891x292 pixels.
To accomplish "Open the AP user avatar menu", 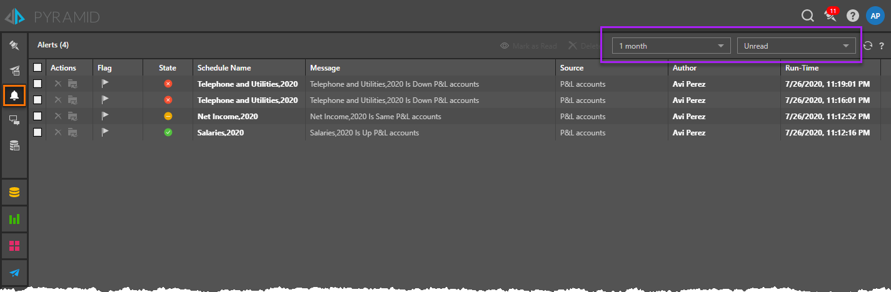I will pyautogui.click(x=875, y=16).
